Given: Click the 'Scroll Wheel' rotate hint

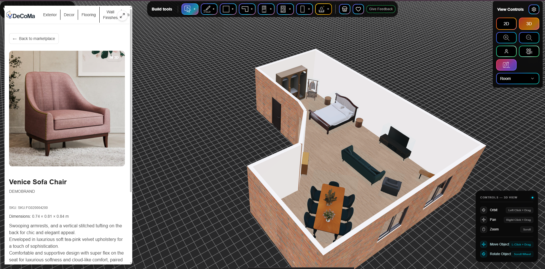Looking at the screenshot, I should 522,254.
